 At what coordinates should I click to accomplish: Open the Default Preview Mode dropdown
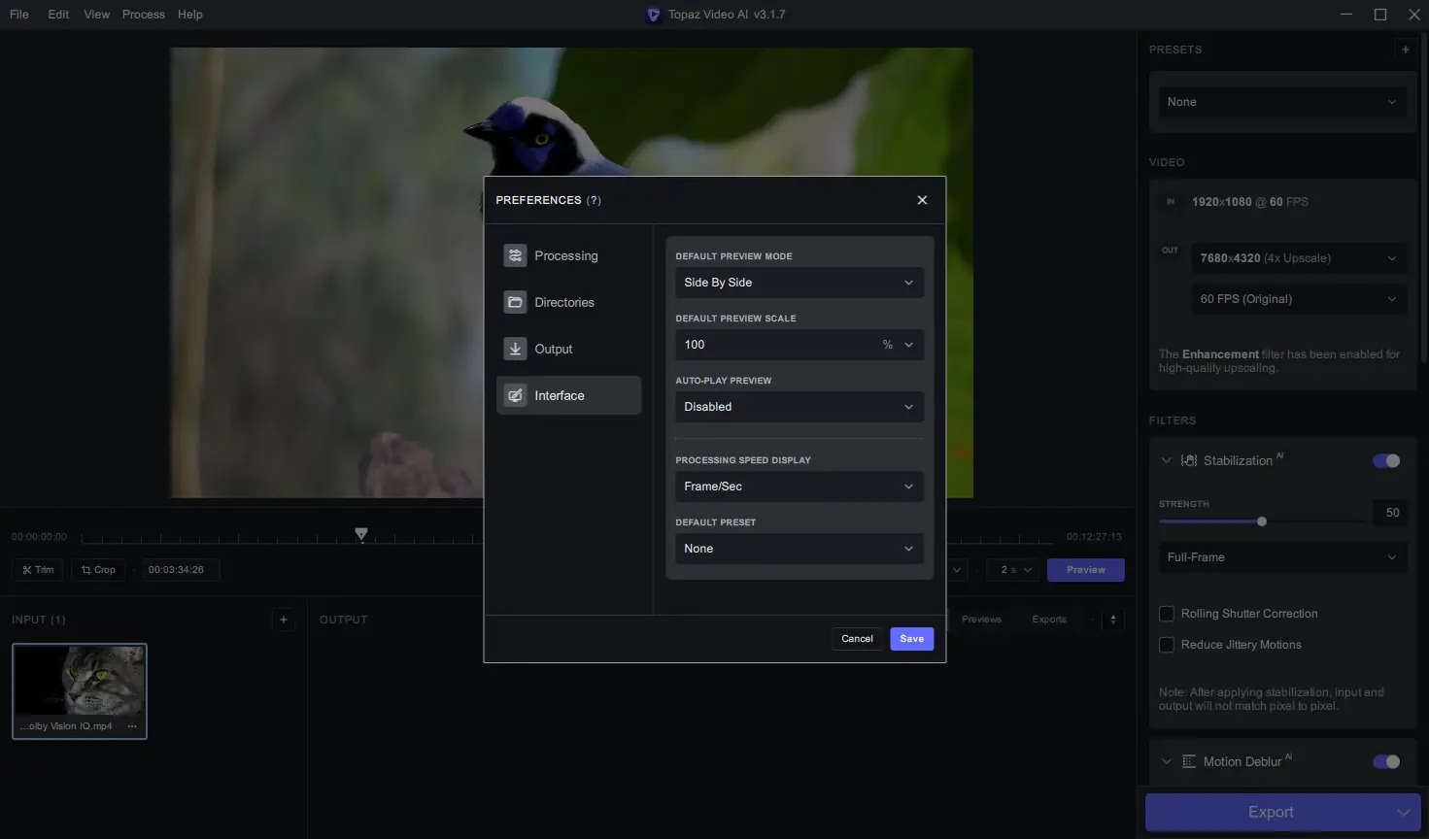point(800,283)
